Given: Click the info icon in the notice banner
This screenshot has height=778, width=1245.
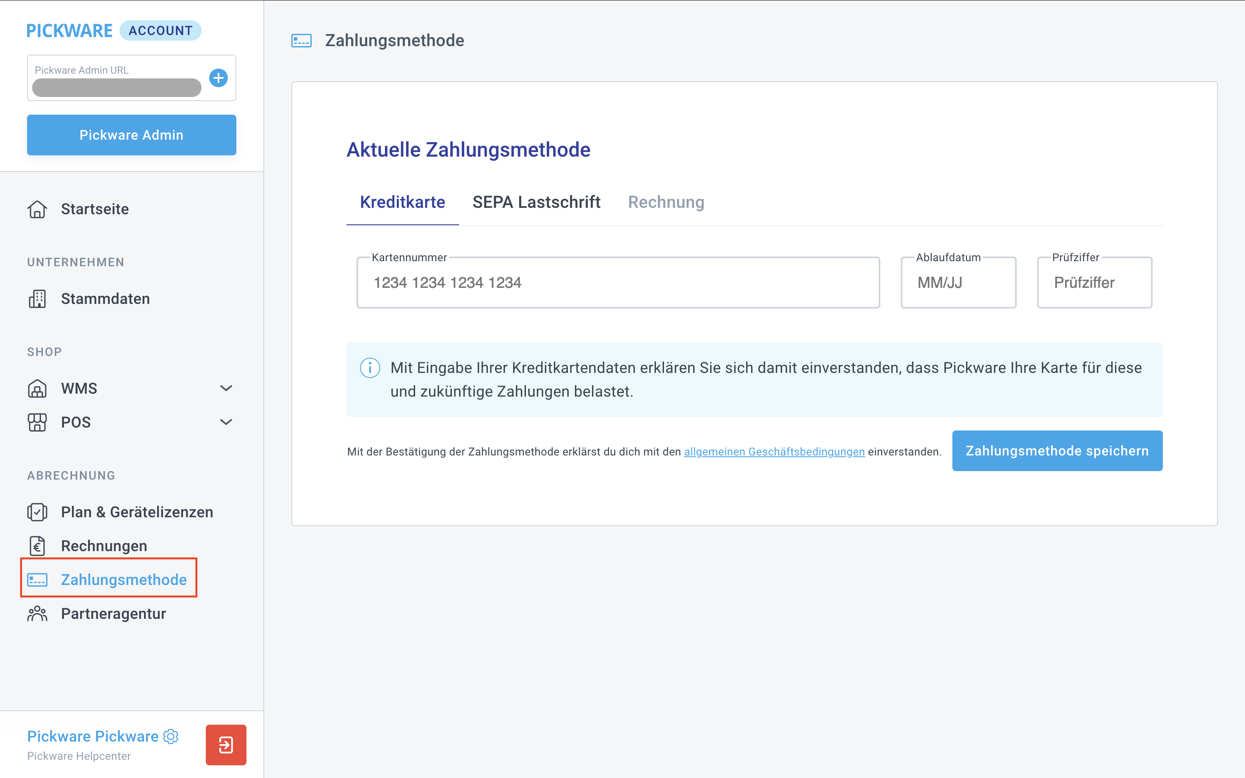Looking at the screenshot, I should coord(370,367).
